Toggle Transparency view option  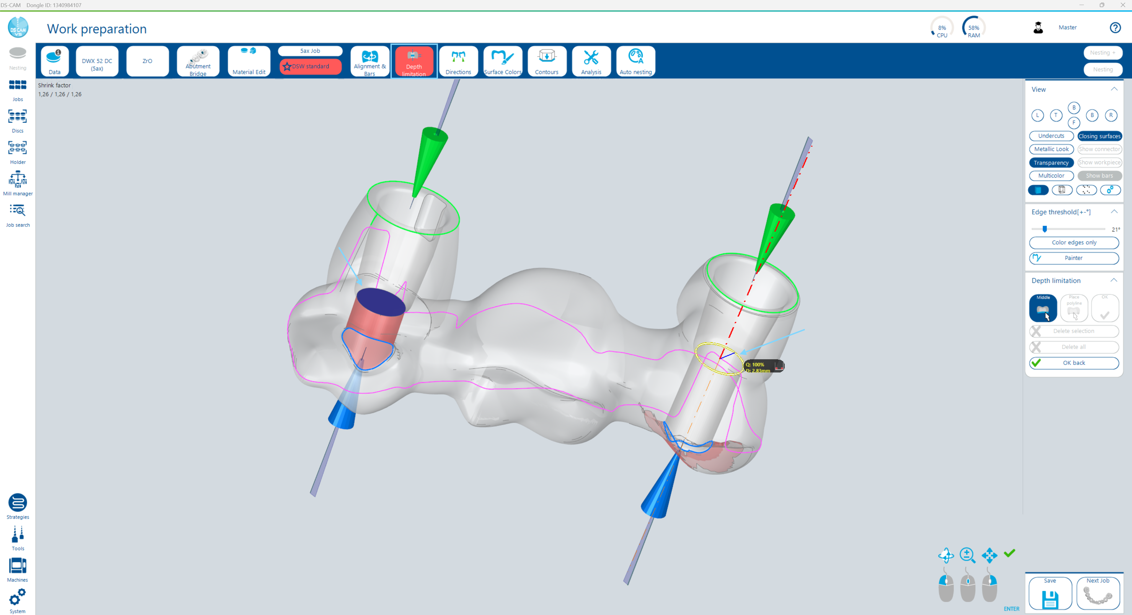[x=1051, y=163]
